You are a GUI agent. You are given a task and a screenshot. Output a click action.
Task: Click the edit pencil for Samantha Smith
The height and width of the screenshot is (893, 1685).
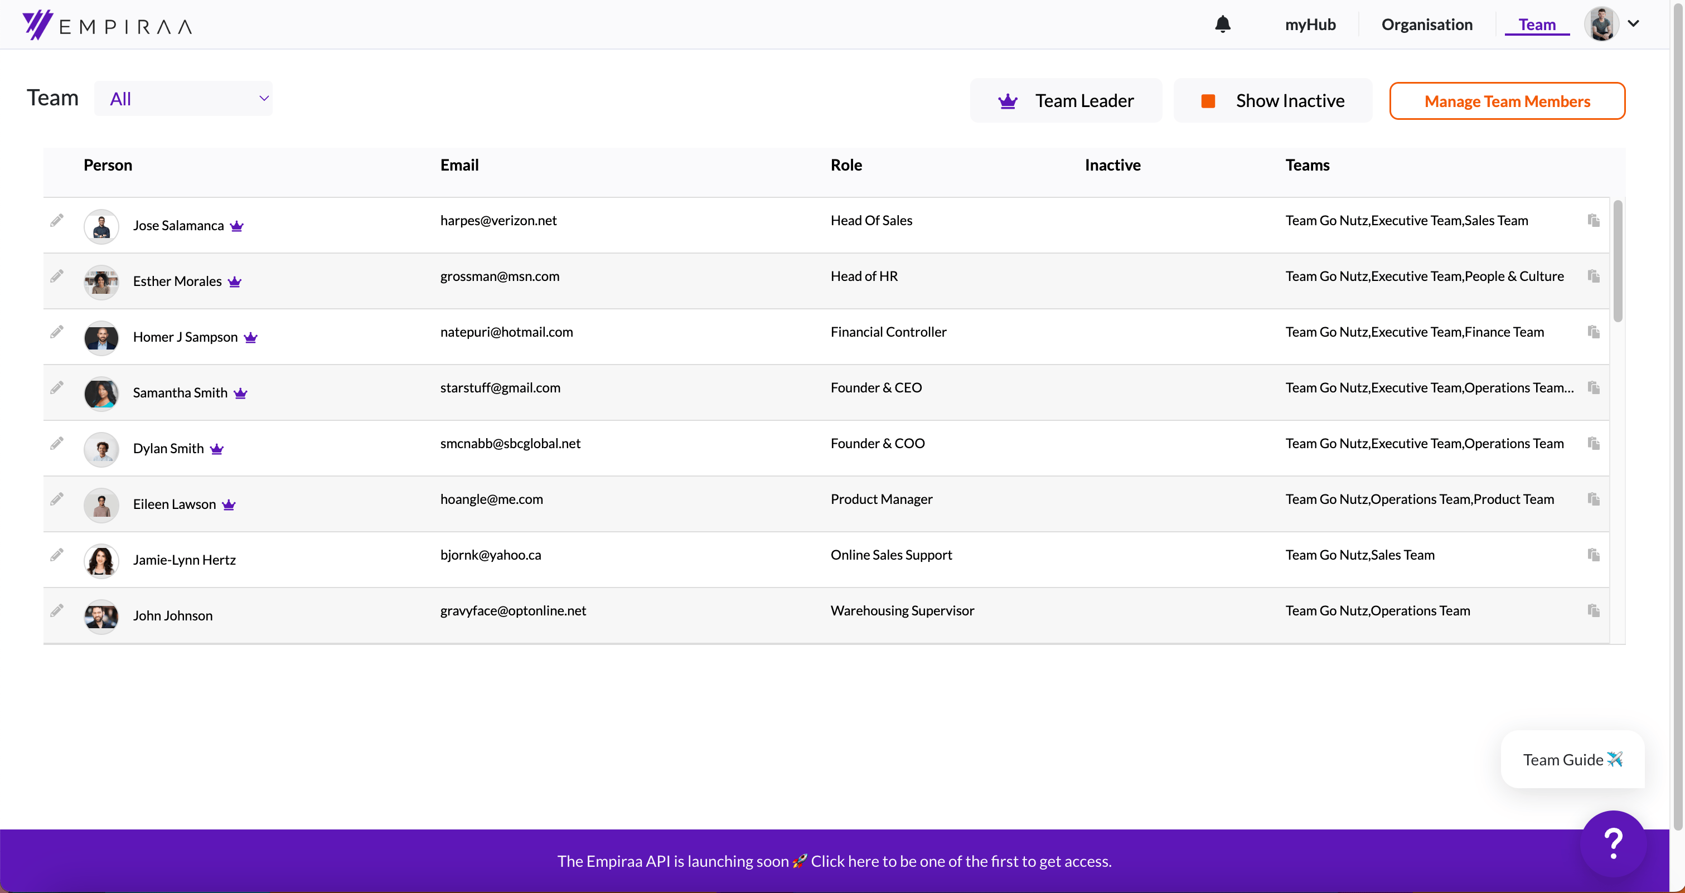point(57,387)
